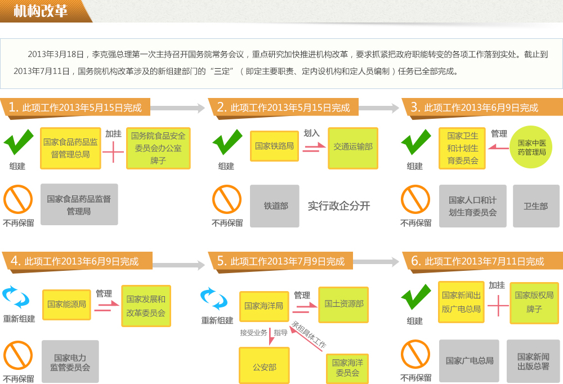Click green box 国家发展和改革委员会
The width and height of the screenshot is (563, 384).
pyautogui.click(x=146, y=306)
